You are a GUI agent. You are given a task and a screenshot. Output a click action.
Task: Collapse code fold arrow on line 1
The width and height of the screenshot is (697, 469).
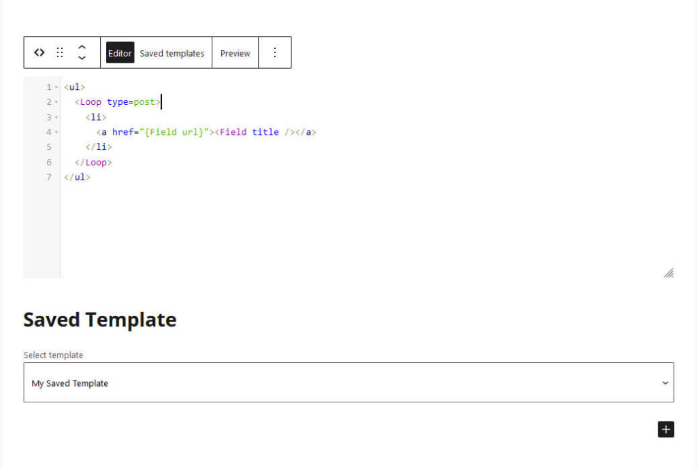56,87
